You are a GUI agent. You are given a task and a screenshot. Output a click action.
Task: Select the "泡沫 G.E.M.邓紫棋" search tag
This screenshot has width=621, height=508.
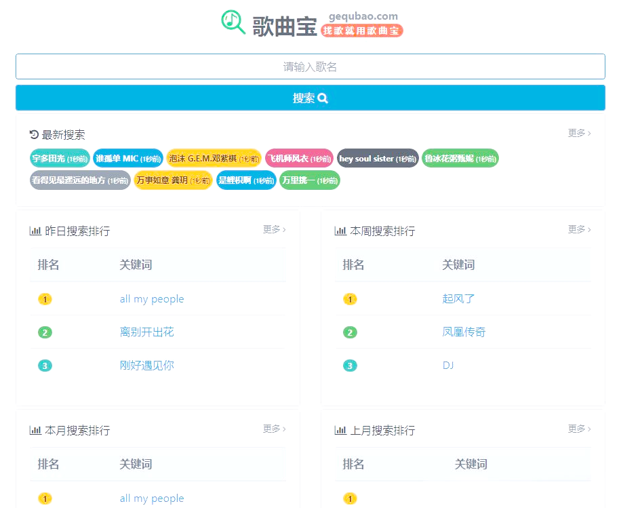tap(214, 158)
